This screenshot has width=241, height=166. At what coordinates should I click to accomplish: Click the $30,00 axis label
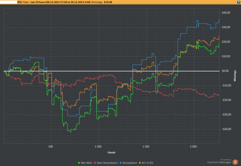tap(226, 27)
